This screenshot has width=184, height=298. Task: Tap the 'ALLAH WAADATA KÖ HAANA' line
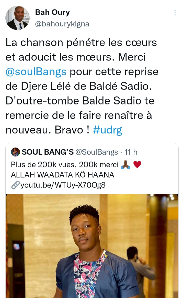(63, 175)
